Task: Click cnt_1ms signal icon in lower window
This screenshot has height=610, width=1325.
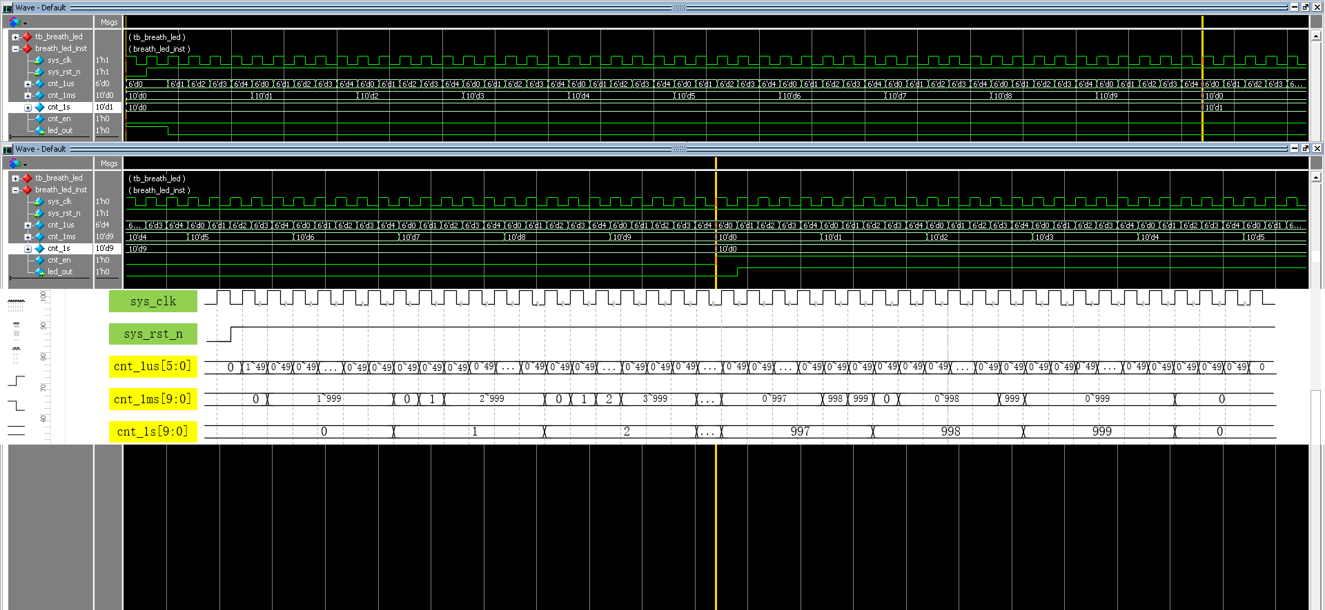Action: (39, 236)
